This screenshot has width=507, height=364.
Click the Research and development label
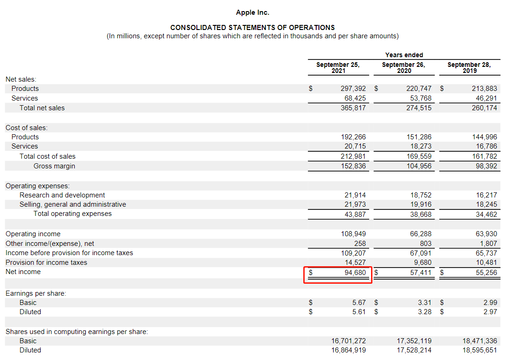coord(62,195)
